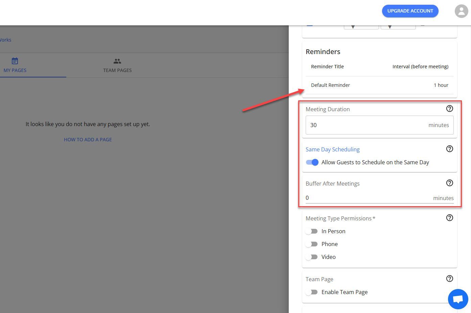Disable Allow Guests to Schedule Same Day
This screenshot has width=471, height=313.
click(312, 162)
